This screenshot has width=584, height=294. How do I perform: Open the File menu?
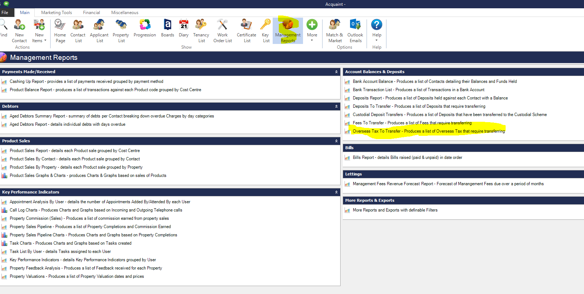[x=5, y=13]
